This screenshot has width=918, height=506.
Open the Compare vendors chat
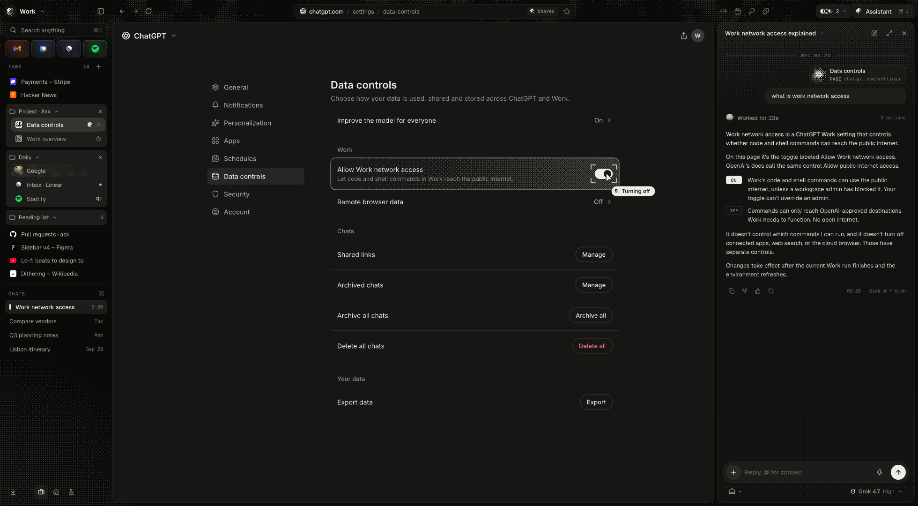[56, 321]
